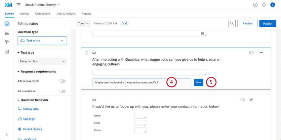
Task: Enable Add validation switch
Action: tap(62, 91)
